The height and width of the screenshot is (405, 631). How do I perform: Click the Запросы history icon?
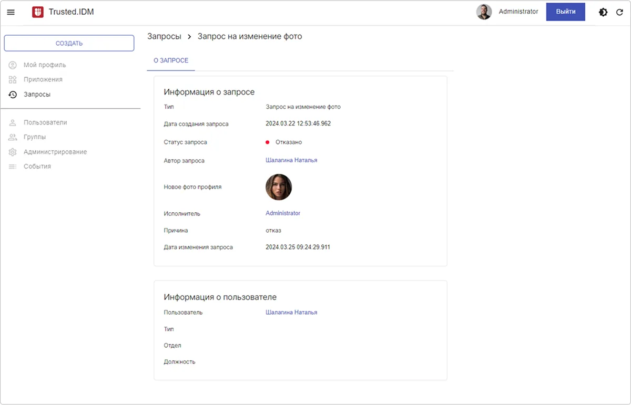click(x=13, y=95)
